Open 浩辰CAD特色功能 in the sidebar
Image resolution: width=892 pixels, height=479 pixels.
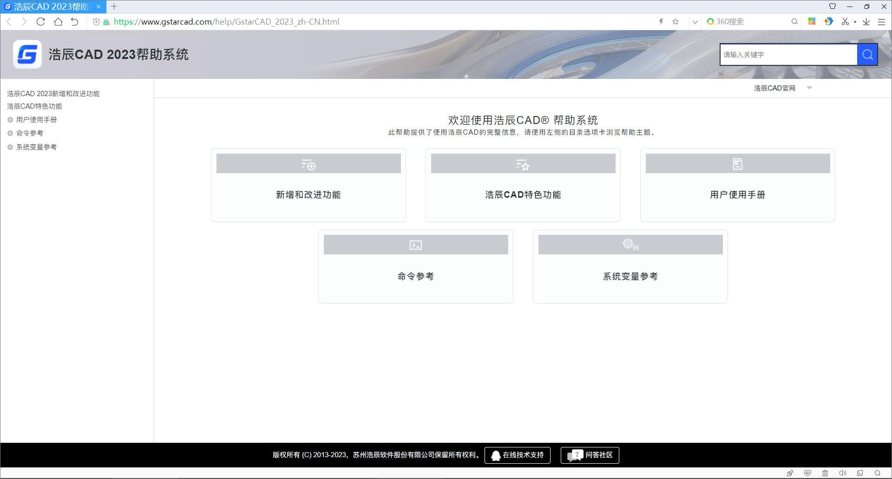35,106
